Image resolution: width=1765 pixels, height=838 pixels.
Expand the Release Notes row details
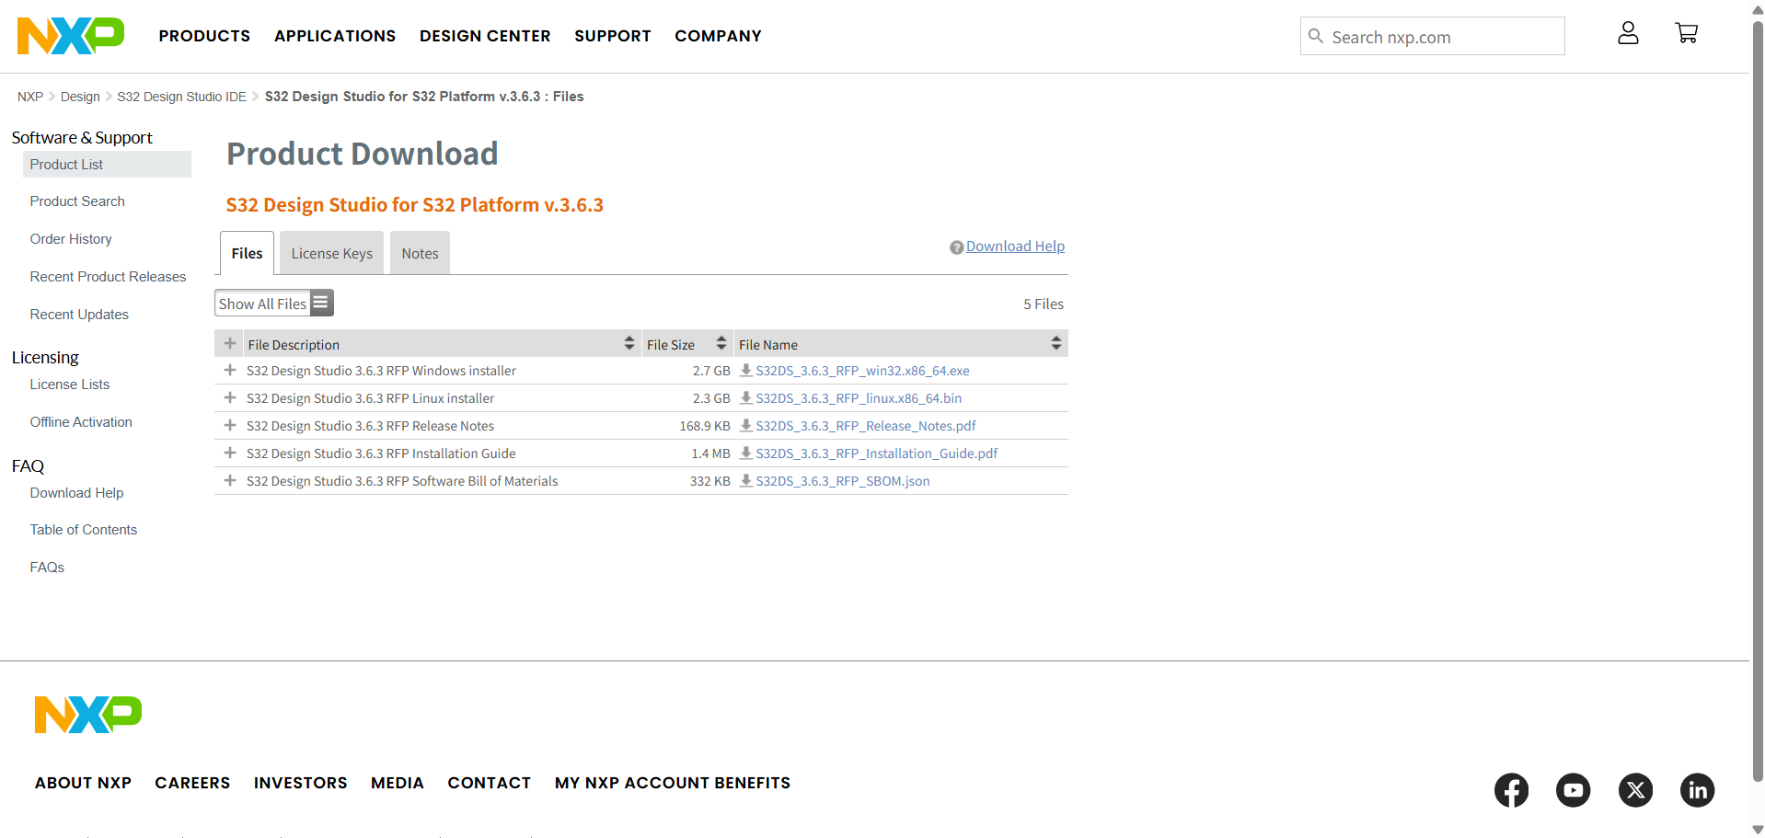click(x=230, y=425)
